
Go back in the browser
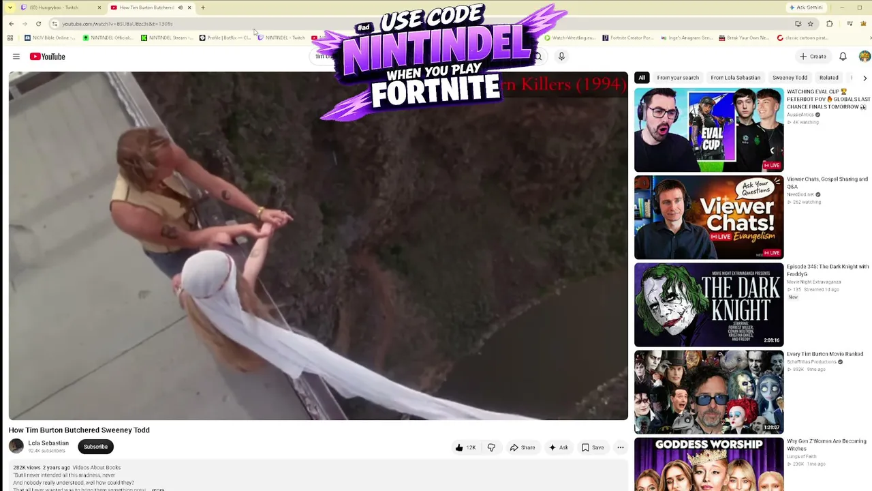[x=12, y=24]
